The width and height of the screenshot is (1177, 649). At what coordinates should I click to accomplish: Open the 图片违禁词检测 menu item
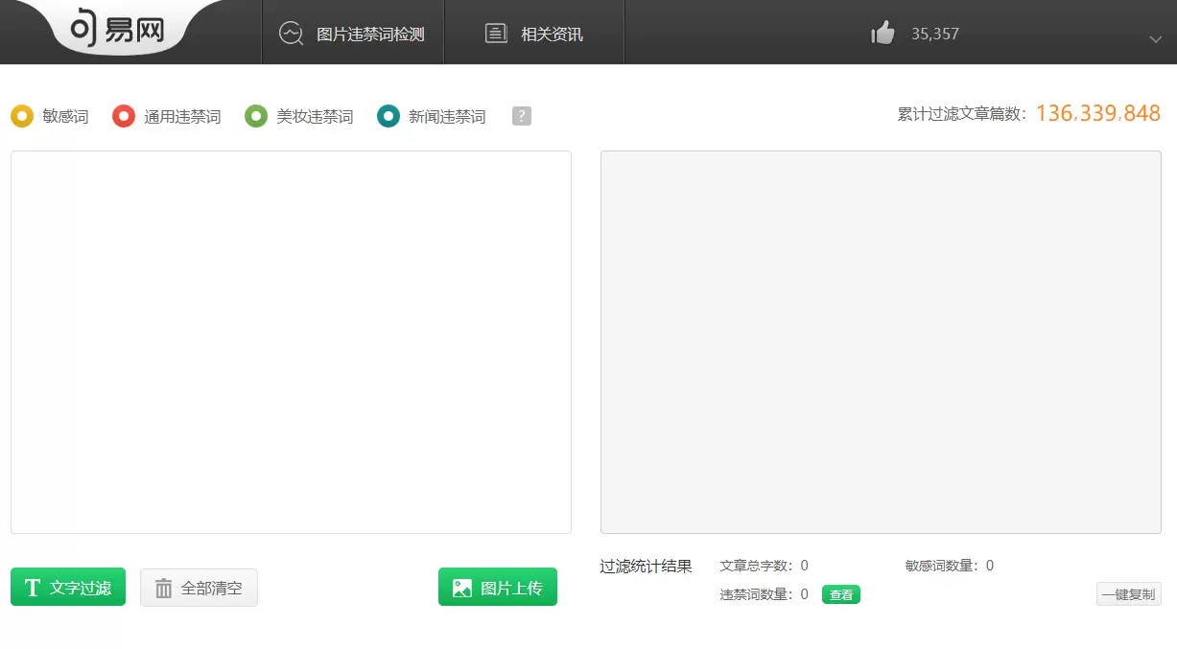click(352, 34)
